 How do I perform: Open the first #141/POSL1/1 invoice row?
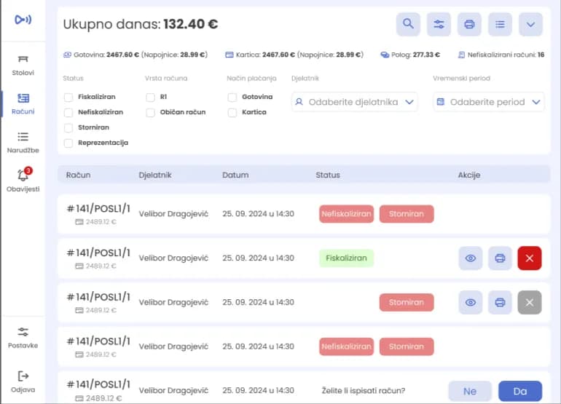(x=304, y=214)
